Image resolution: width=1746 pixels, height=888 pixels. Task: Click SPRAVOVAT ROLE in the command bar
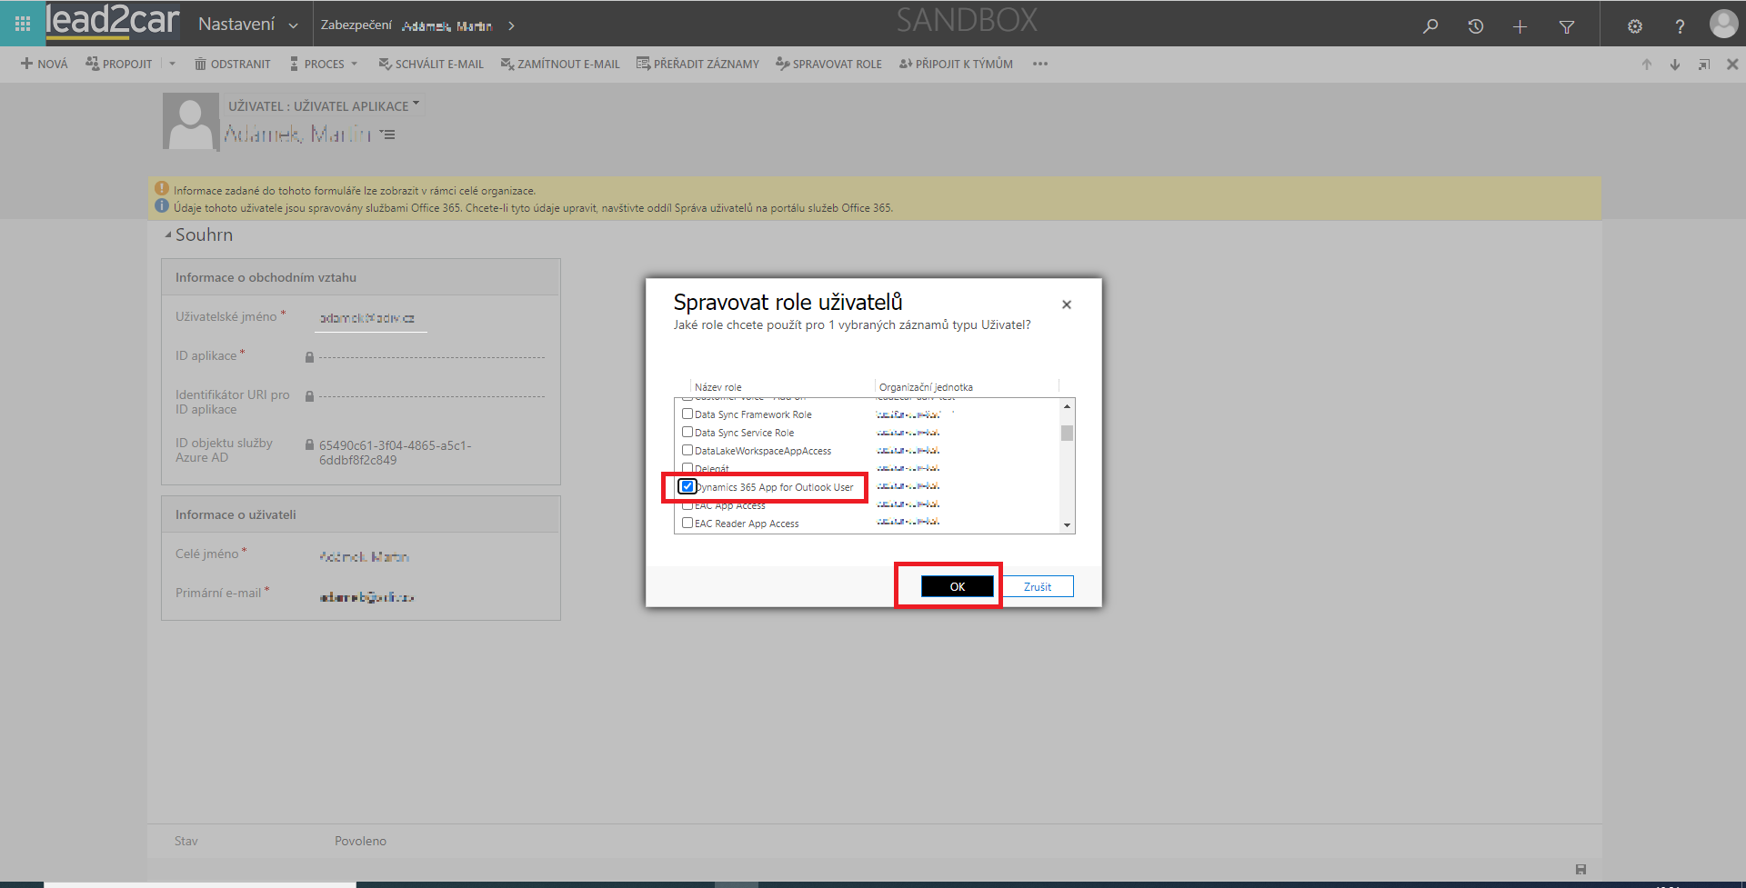coord(828,65)
